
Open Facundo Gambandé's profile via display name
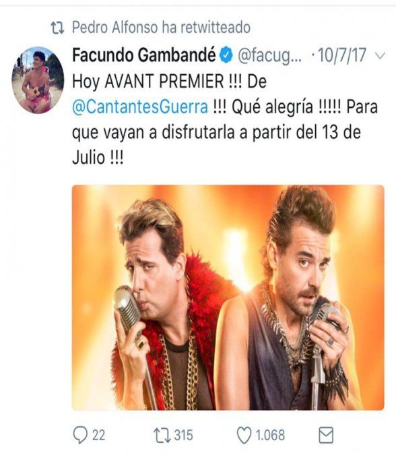click(144, 55)
